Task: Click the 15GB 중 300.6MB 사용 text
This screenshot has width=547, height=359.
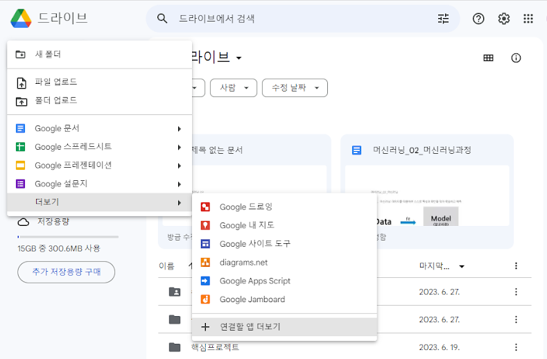Action: (x=59, y=249)
